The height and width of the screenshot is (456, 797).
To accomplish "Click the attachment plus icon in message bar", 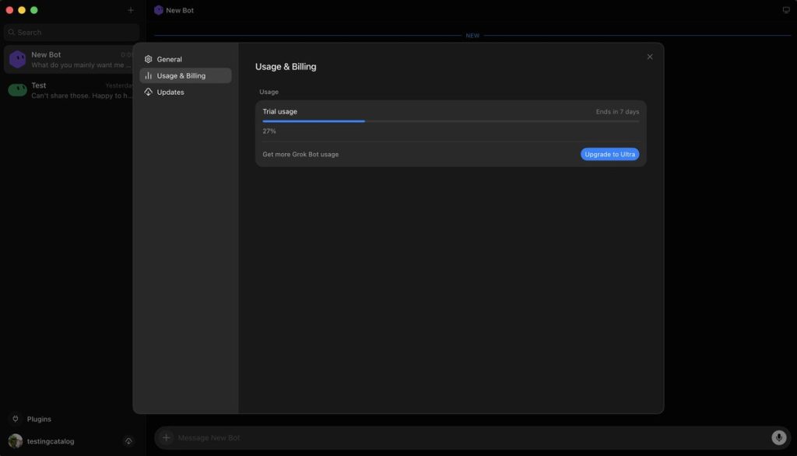I will (x=167, y=437).
